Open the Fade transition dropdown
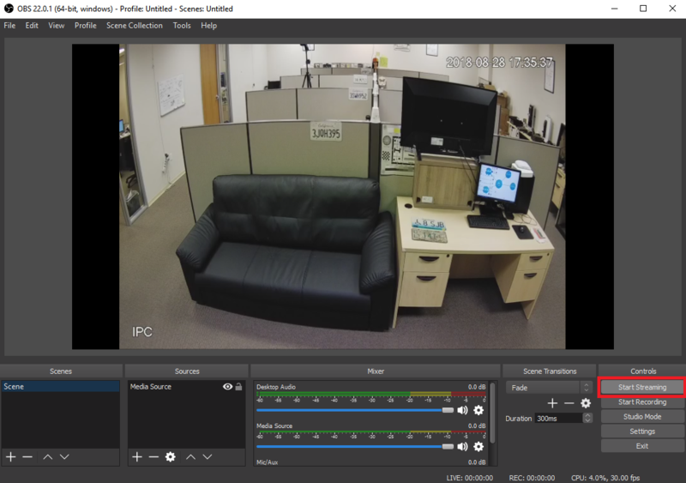This screenshot has height=483, width=686. coord(549,388)
